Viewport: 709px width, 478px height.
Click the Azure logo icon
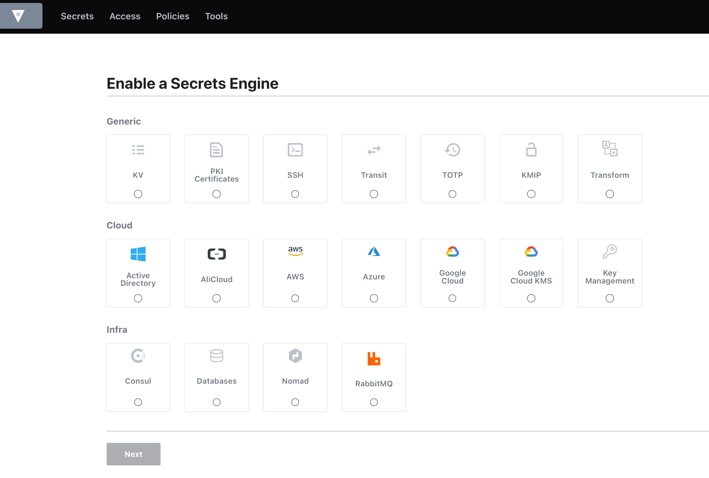374,251
